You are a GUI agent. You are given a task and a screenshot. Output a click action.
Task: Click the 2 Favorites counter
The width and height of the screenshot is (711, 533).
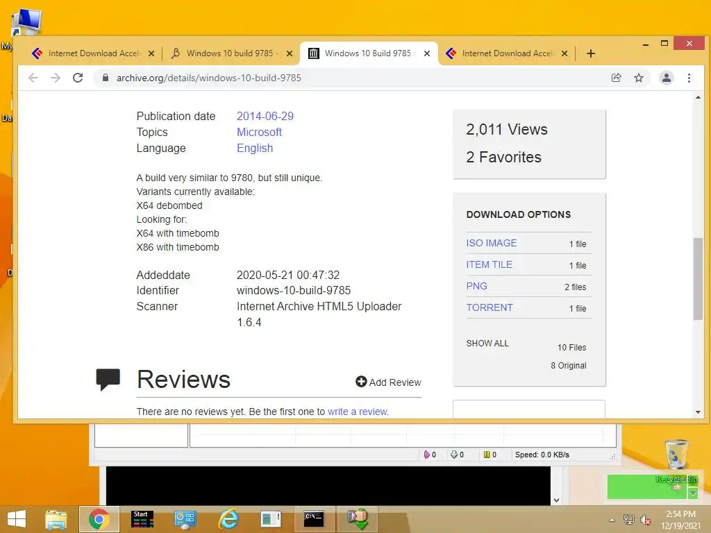[x=504, y=157]
